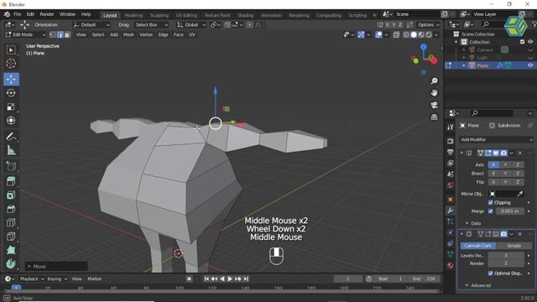Select the Annotate tool

(x=11, y=137)
